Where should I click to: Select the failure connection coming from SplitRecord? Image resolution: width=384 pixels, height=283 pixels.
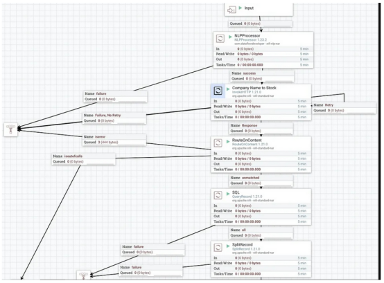[151, 271]
